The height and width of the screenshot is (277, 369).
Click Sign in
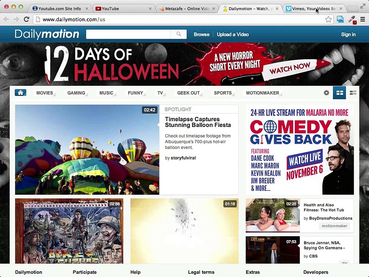pyautogui.click(x=348, y=34)
